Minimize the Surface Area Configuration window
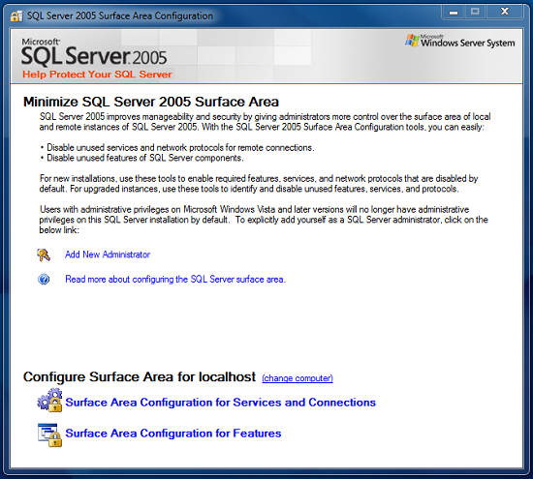The image size is (533, 479). (x=454, y=12)
